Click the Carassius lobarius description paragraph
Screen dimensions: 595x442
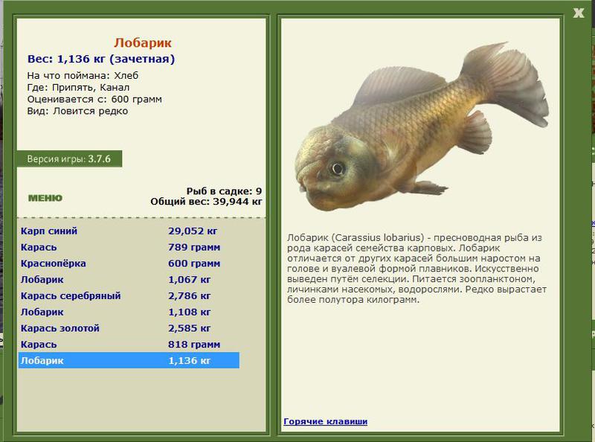(416, 269)
